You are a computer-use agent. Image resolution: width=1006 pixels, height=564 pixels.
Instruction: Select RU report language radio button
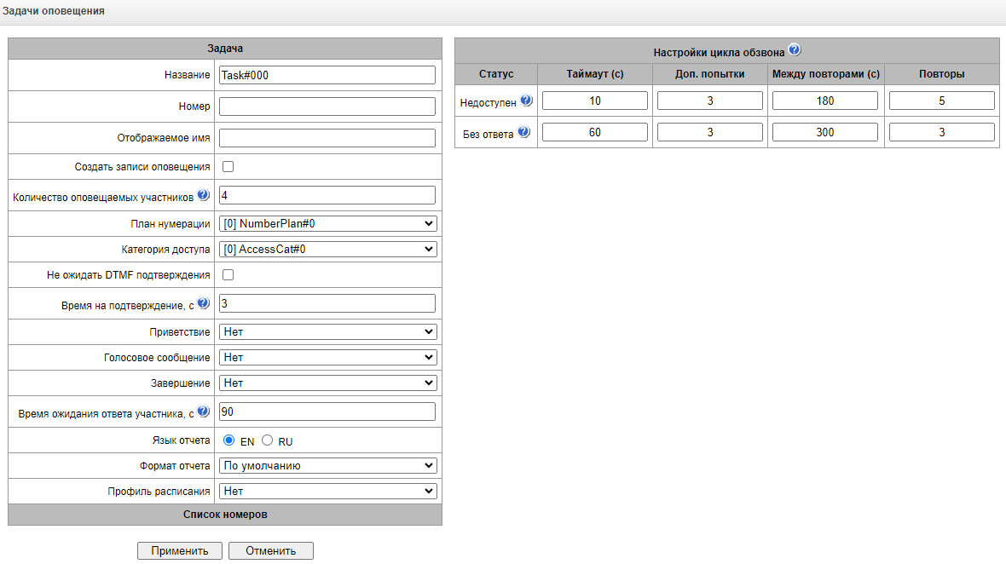[x=267, y=440]
